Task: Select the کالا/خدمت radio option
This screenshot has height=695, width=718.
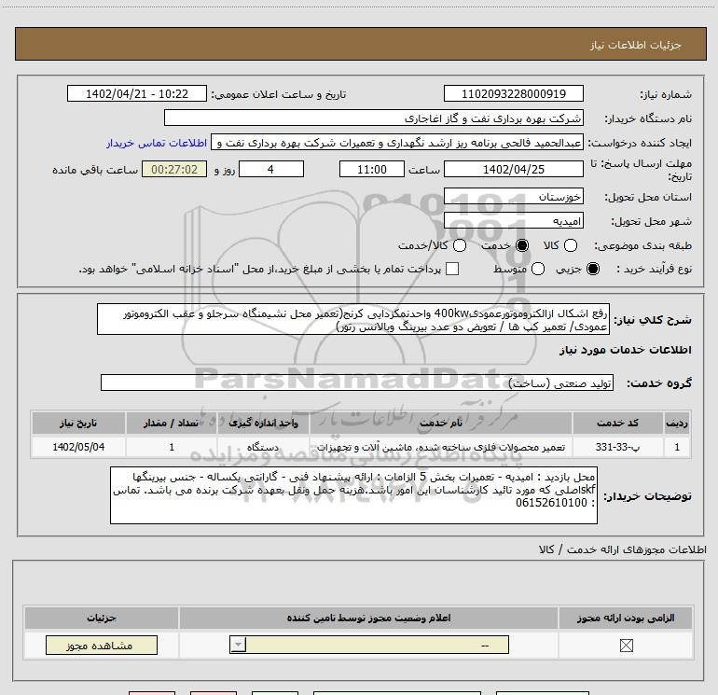Action: pos(460,245)
